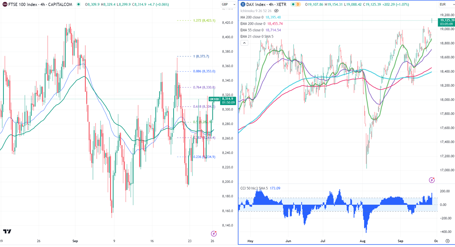Click the 19,125.39 current price label on DAX axis
455x247 pixels.
tap(447, 20)
